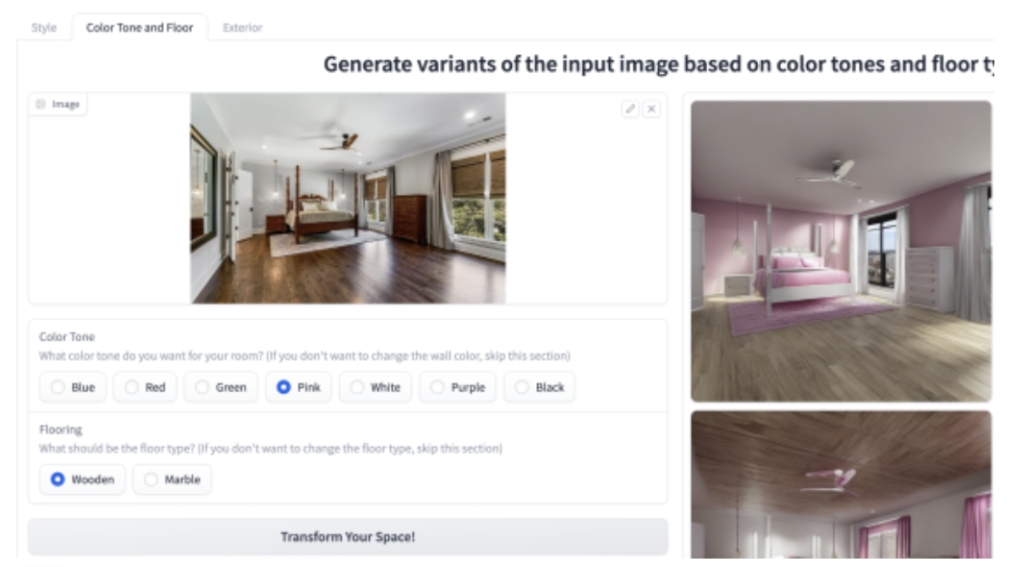Click the Image label icon
The image size is (1010, 567).
pyautogui.click(x=41, y=104)
